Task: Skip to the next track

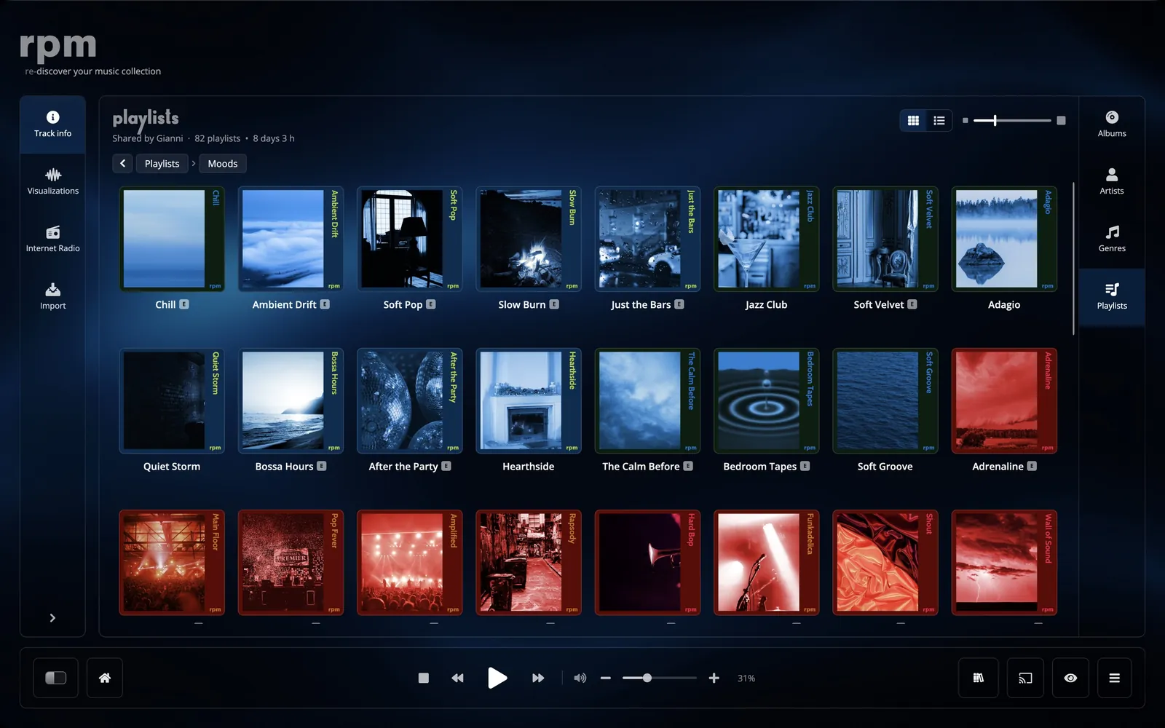Action: 538,678
